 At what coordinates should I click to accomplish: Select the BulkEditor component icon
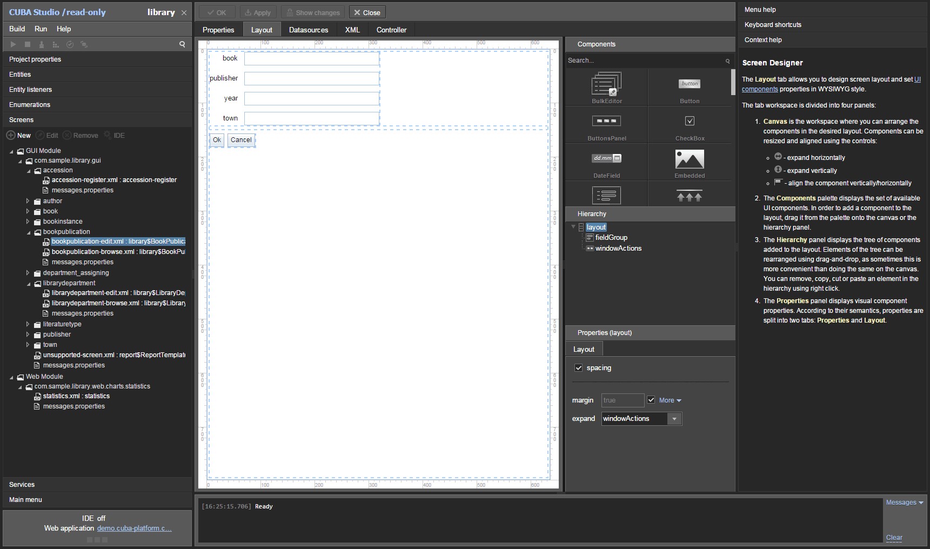pos(606,84)
